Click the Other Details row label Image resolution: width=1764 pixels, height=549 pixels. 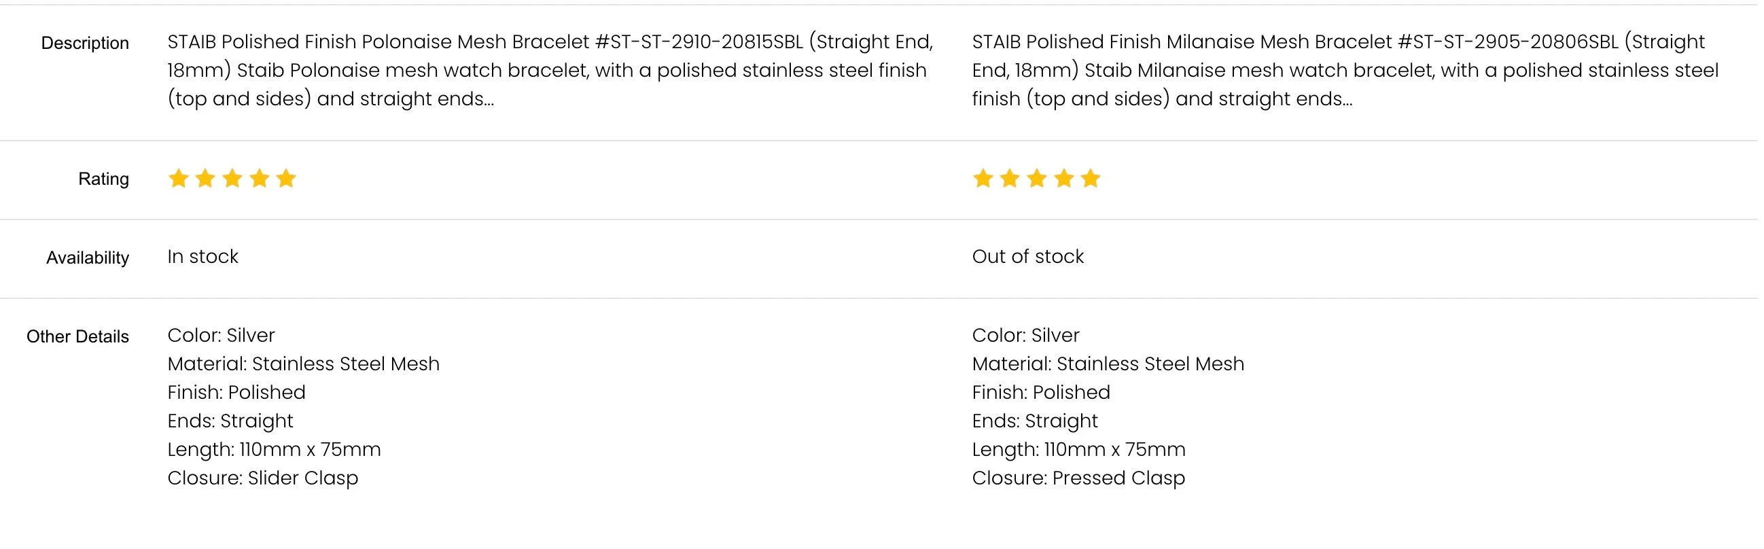tap(77, 336)
